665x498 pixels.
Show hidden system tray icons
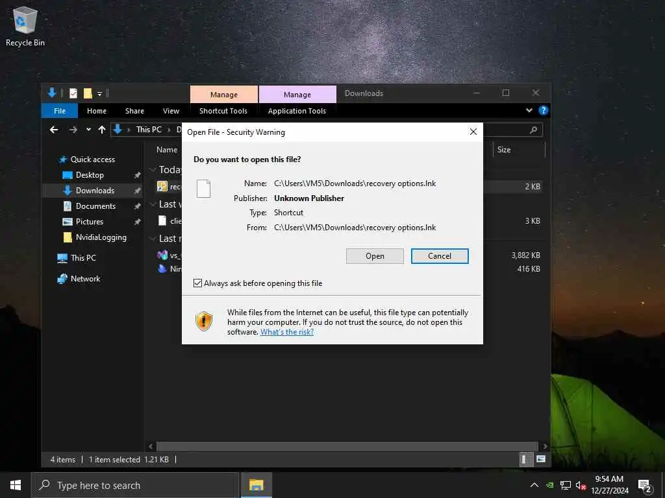click(x=534, y=485)
